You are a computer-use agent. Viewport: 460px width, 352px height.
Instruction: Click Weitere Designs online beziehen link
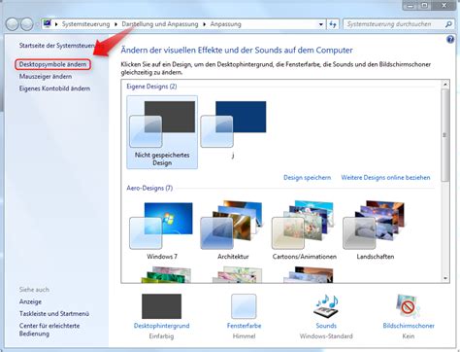385,178
